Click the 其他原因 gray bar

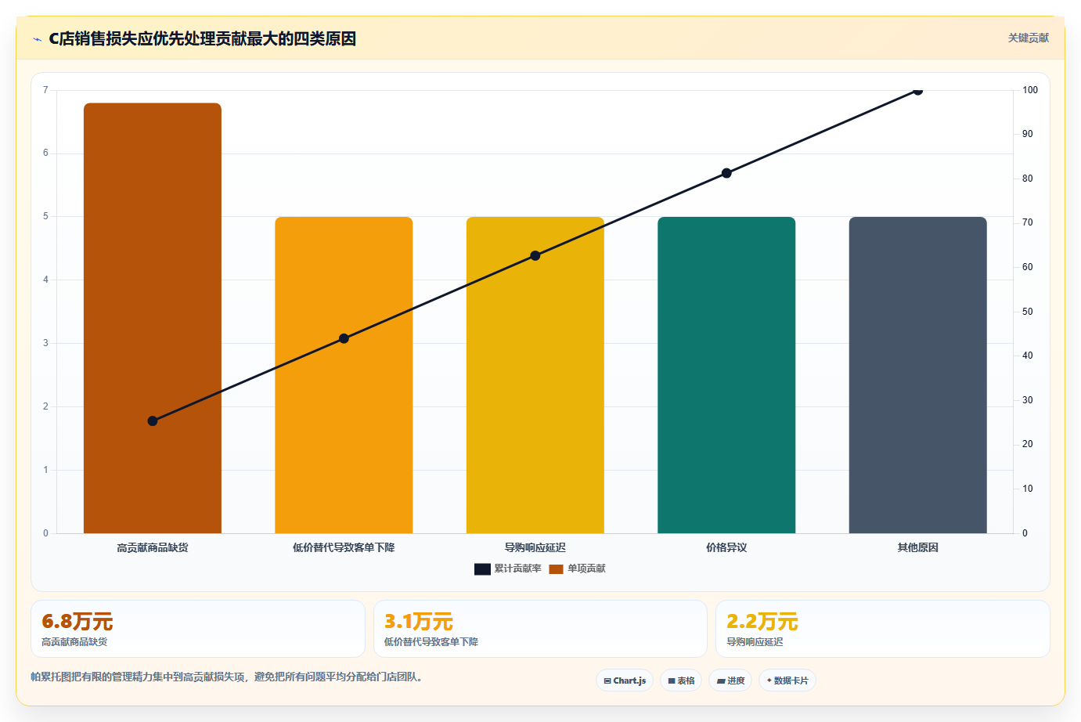917,375
